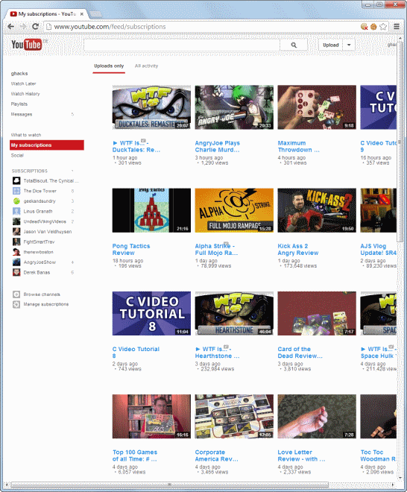
Task: Open Social in sidebar
Action: click(17, 155)
